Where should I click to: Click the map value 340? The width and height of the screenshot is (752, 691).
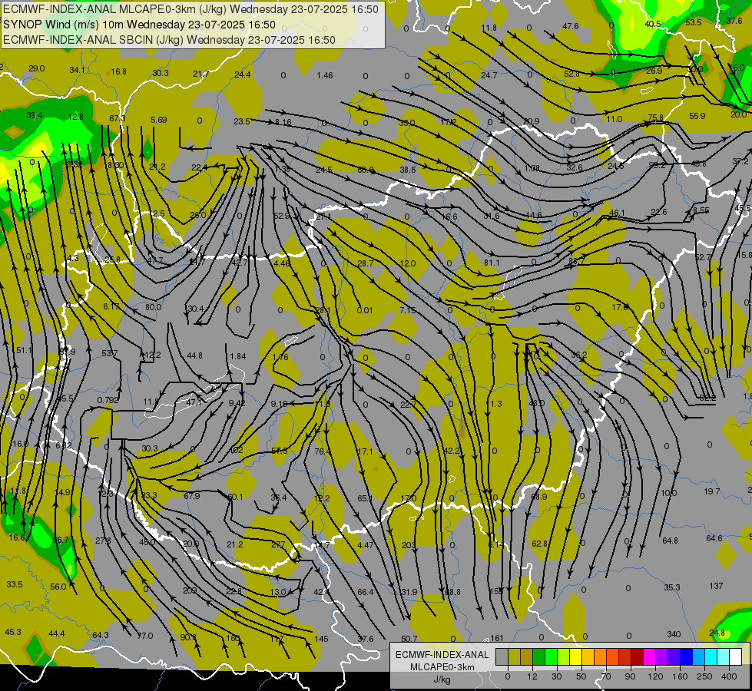coord(674,634)
